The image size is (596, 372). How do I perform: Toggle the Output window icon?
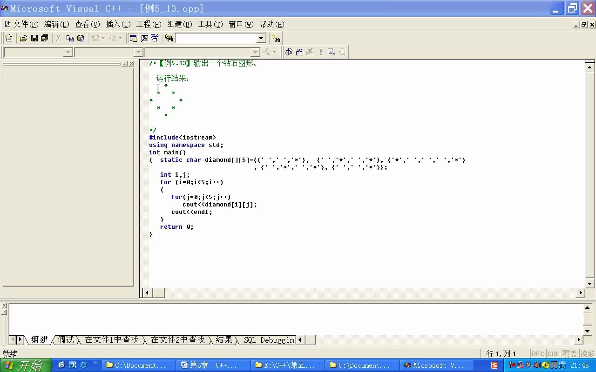(143, 38)
